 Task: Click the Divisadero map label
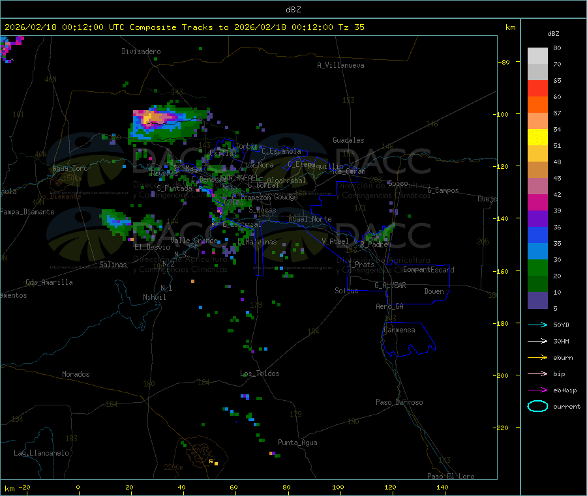pyautogui.click(x=141, y=51)
